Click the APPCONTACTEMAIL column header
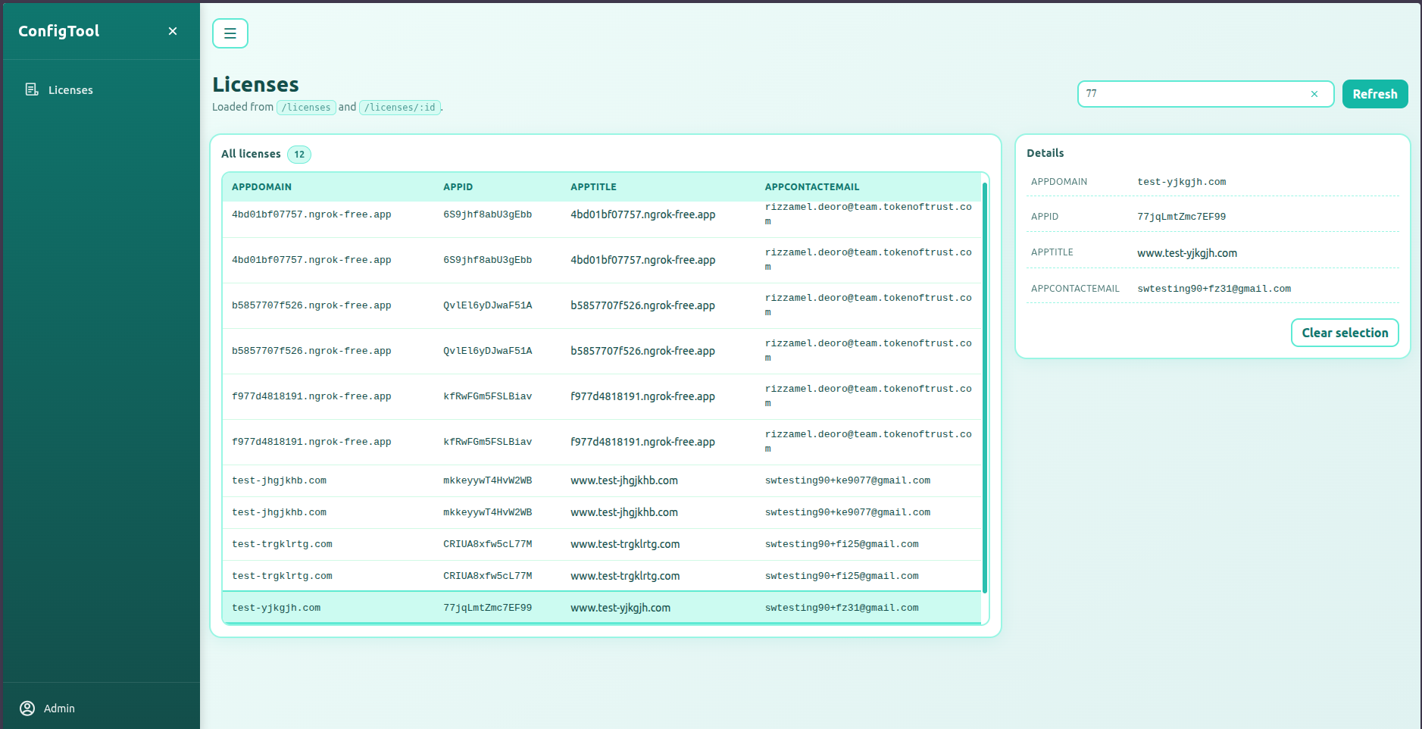1422x729 pixels. coord(811,187)
